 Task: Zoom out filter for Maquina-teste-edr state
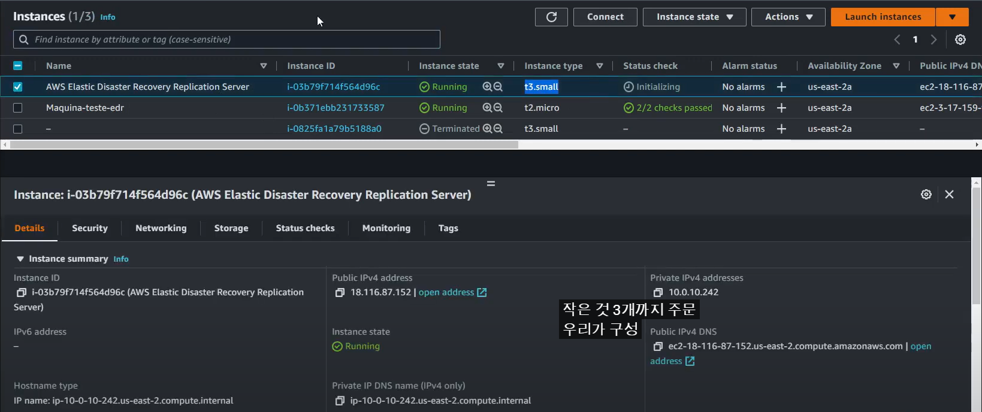(498, 108)
